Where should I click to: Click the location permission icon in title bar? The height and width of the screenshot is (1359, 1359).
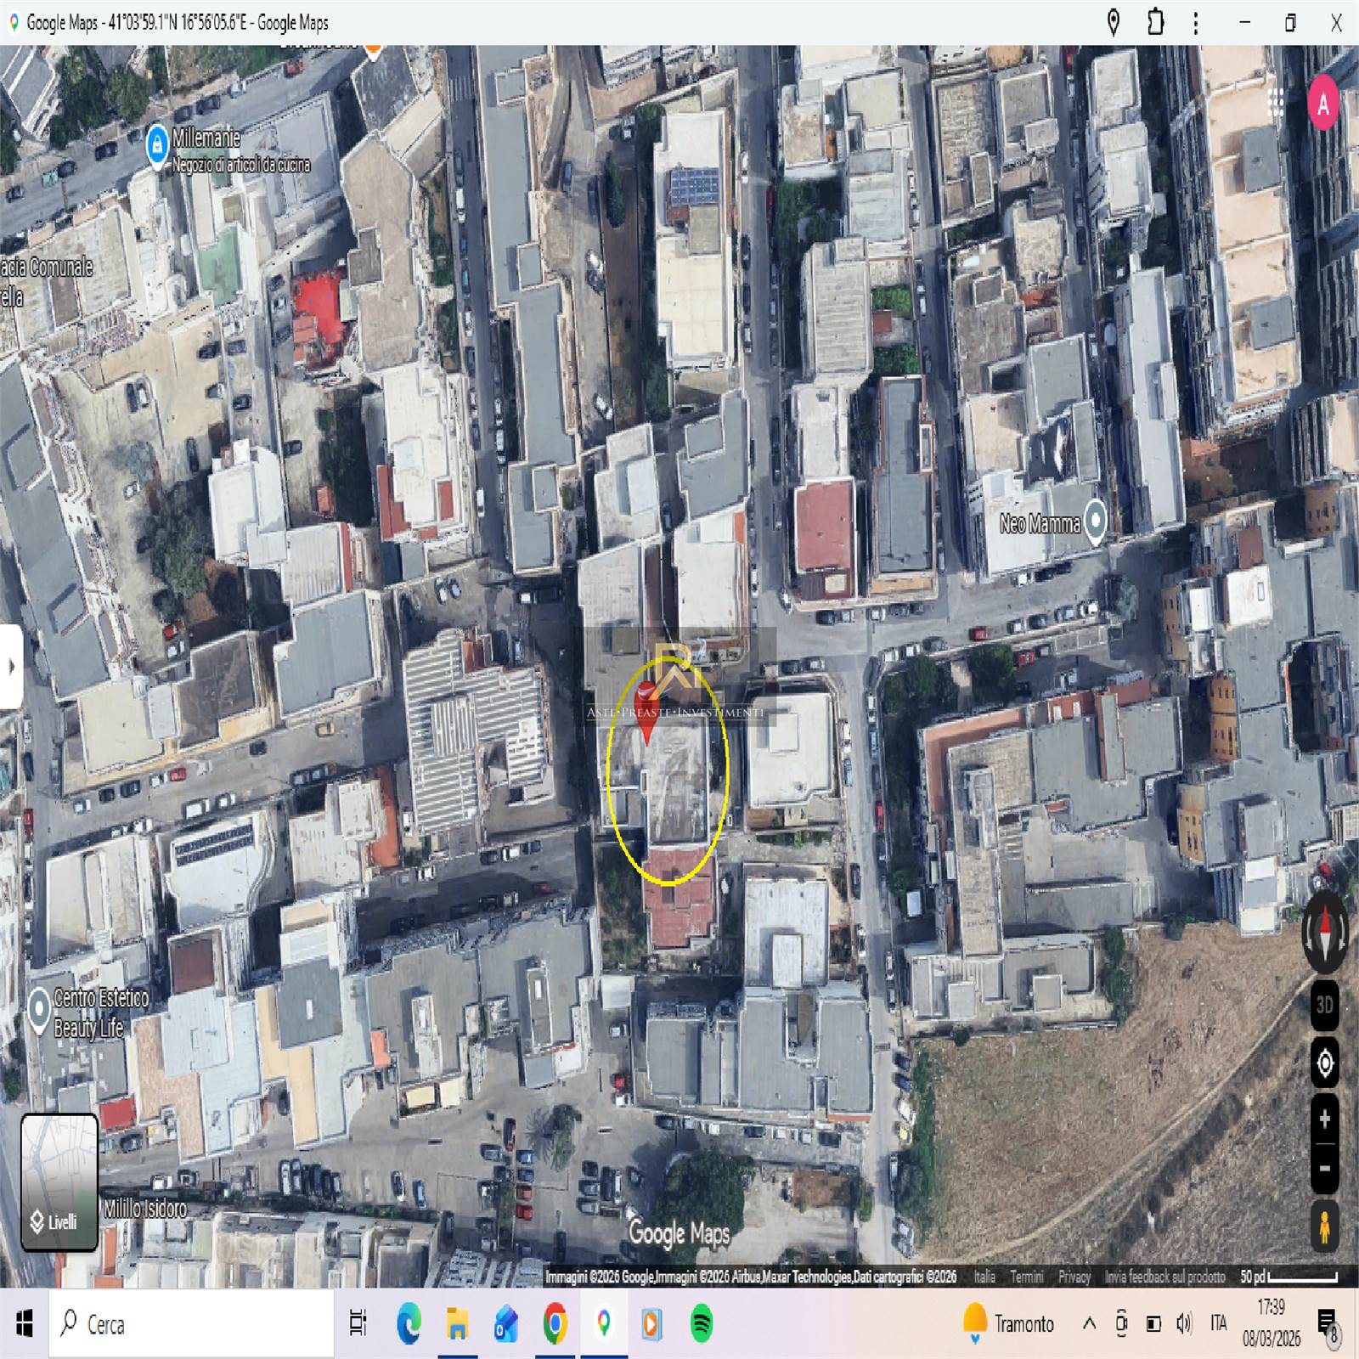[1114, 23]
